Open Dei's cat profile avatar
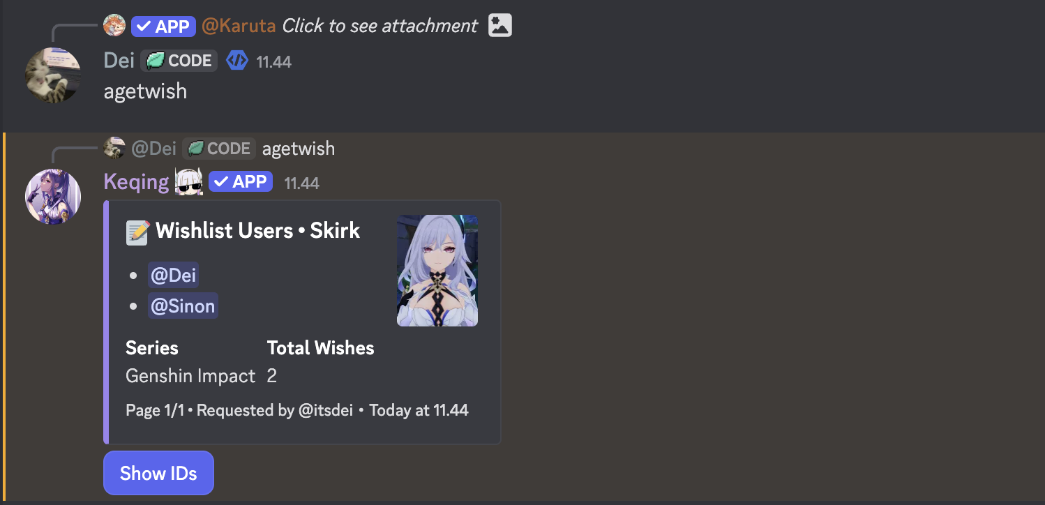The height and width of the screenshot is (505, 1045). 53,75
